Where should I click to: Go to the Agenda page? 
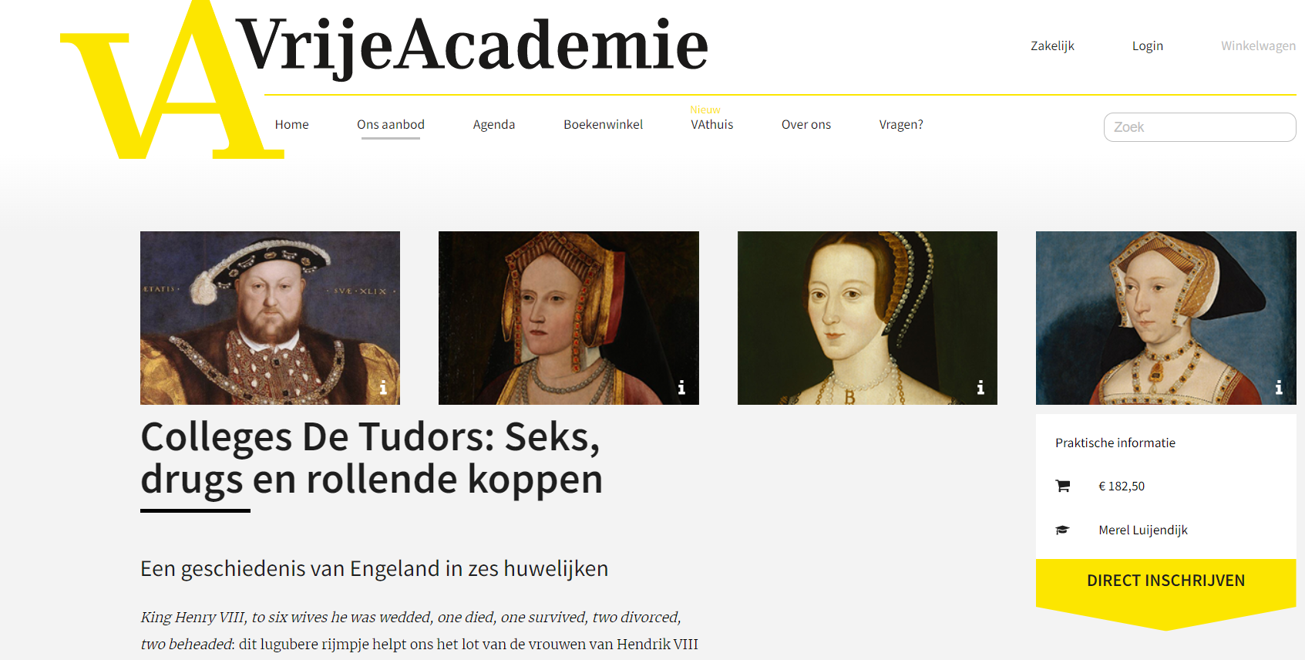(x=494, y=124)
